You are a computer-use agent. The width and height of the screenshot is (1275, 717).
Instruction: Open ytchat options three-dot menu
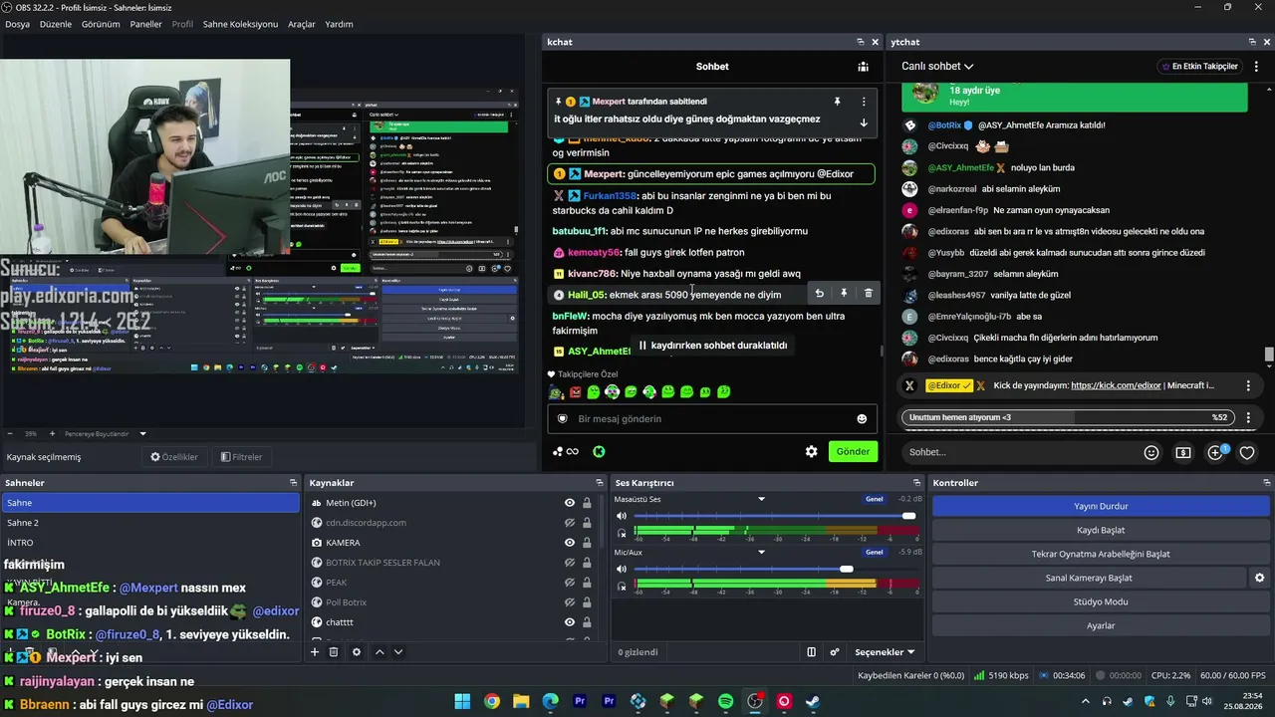click(1254, 66)
